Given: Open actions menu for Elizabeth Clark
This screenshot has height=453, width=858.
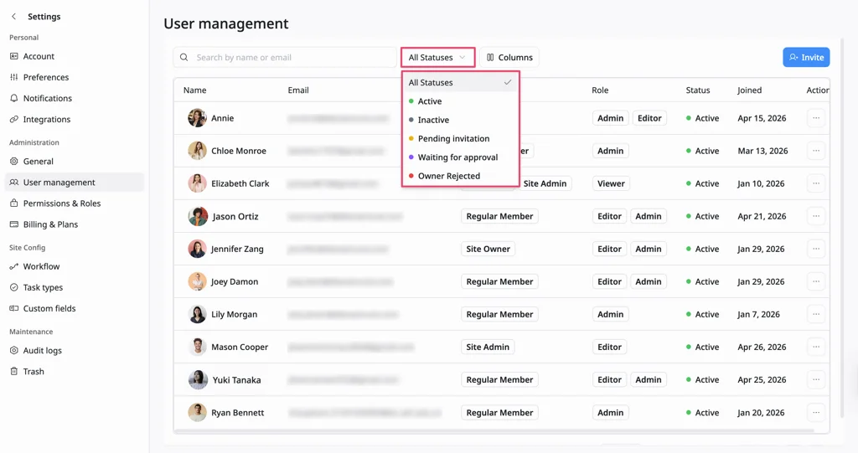Looking at the screenshot, I should [816, 184].
